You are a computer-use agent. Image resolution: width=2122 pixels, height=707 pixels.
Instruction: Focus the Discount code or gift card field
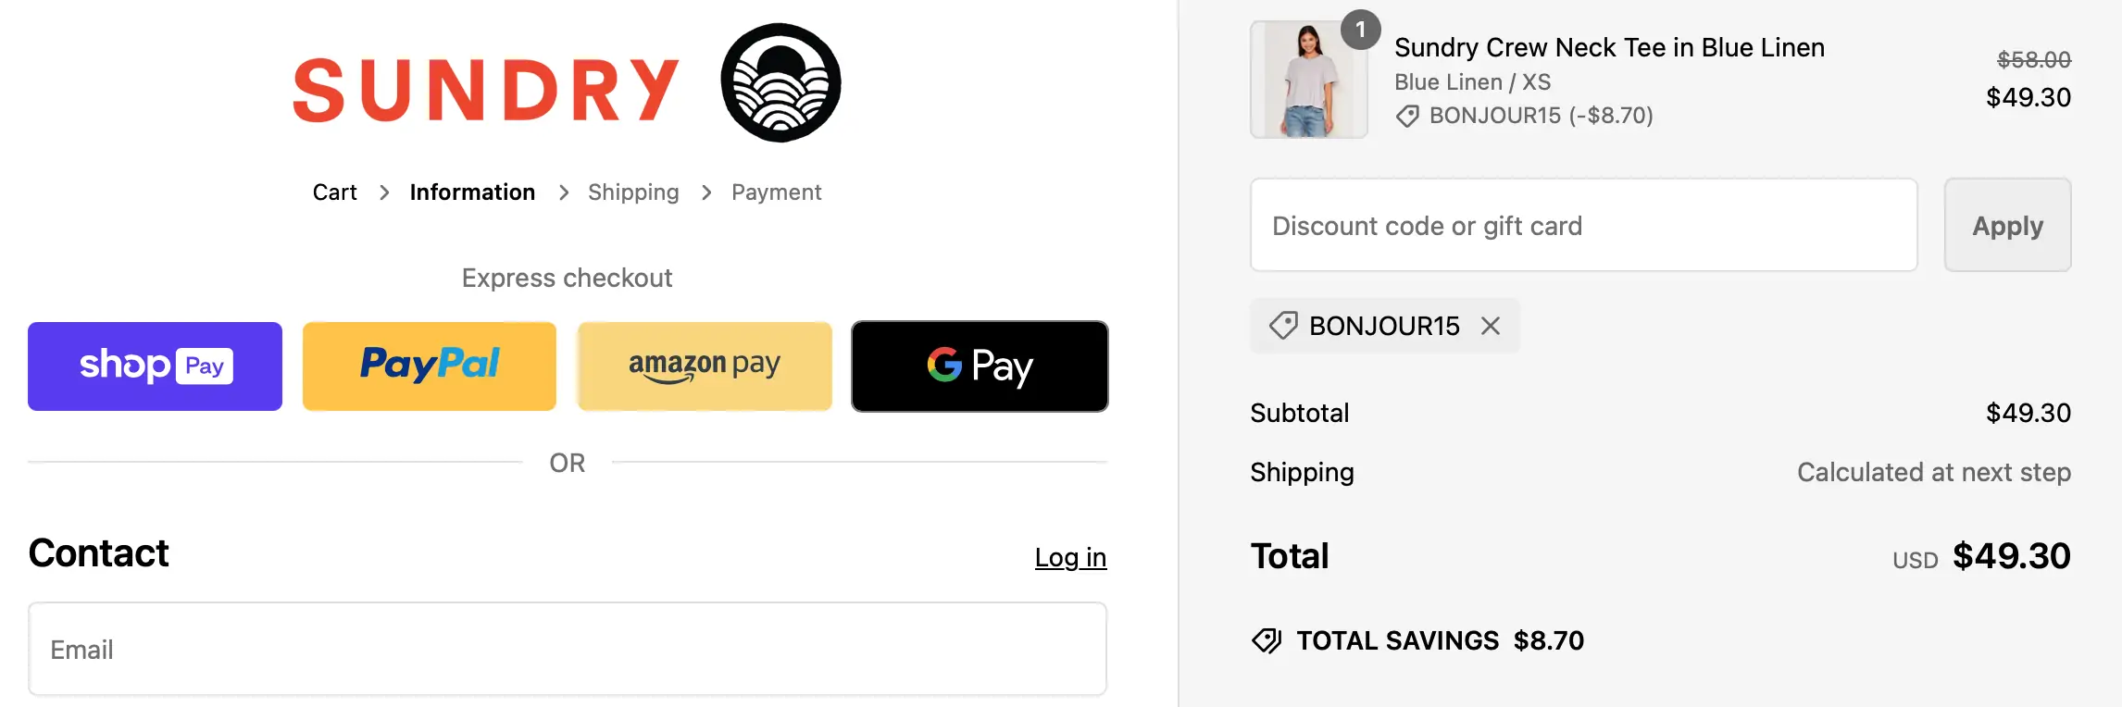pos(1583,225)
